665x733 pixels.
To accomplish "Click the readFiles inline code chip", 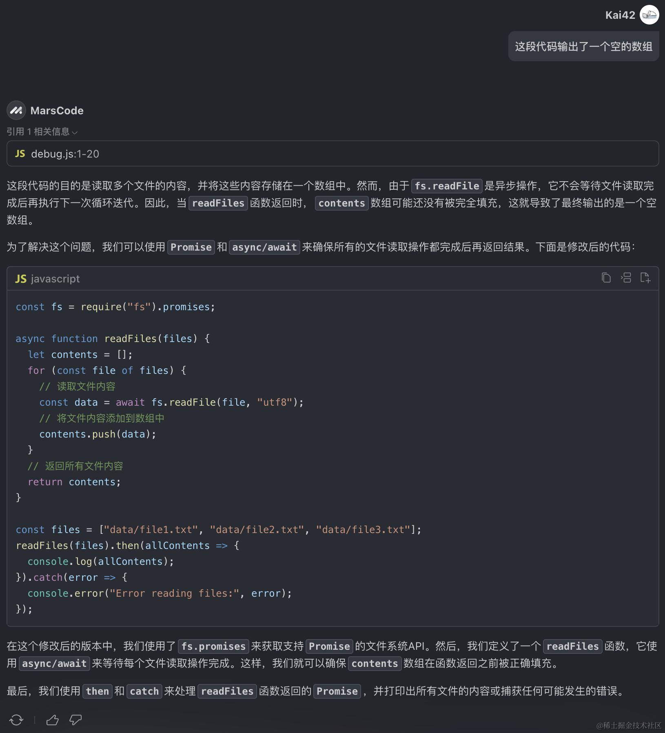I will [x=218, y=203].
